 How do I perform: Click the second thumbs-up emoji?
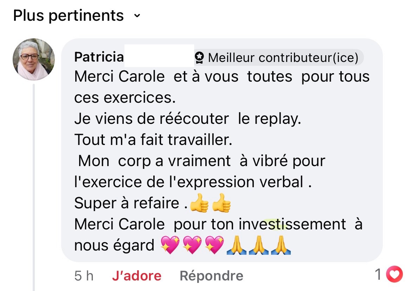221,204
